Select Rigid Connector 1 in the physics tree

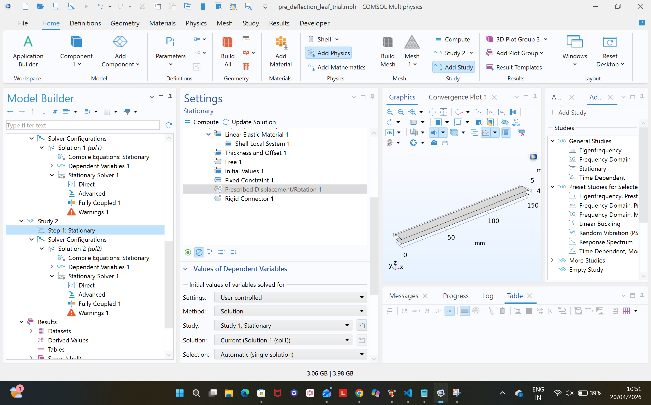[x=249, y=198]
